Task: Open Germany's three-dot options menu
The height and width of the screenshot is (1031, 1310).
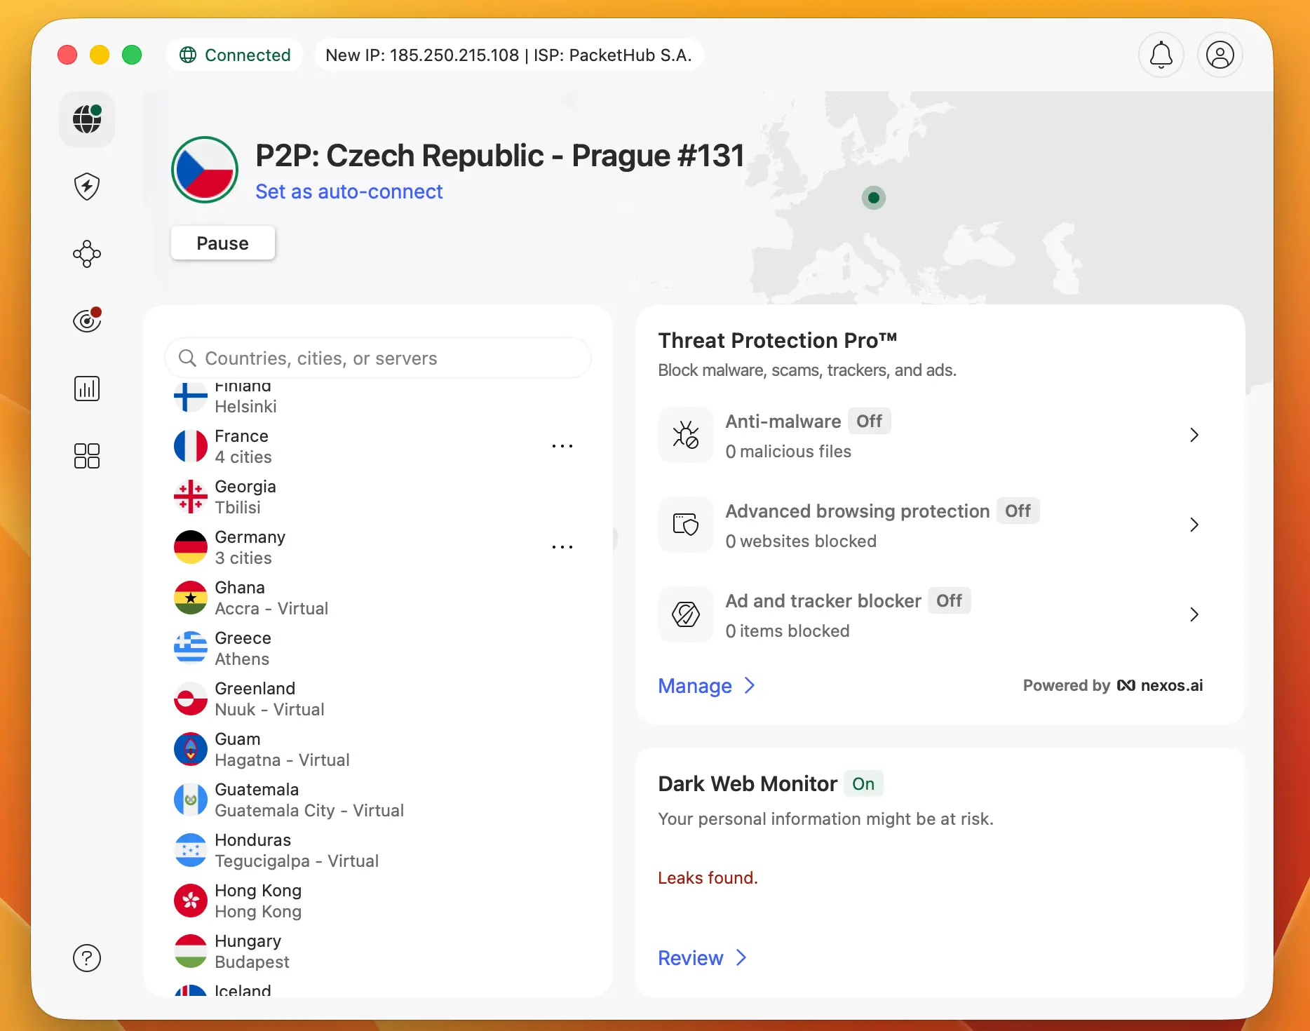Action: [x=562, y=547]
